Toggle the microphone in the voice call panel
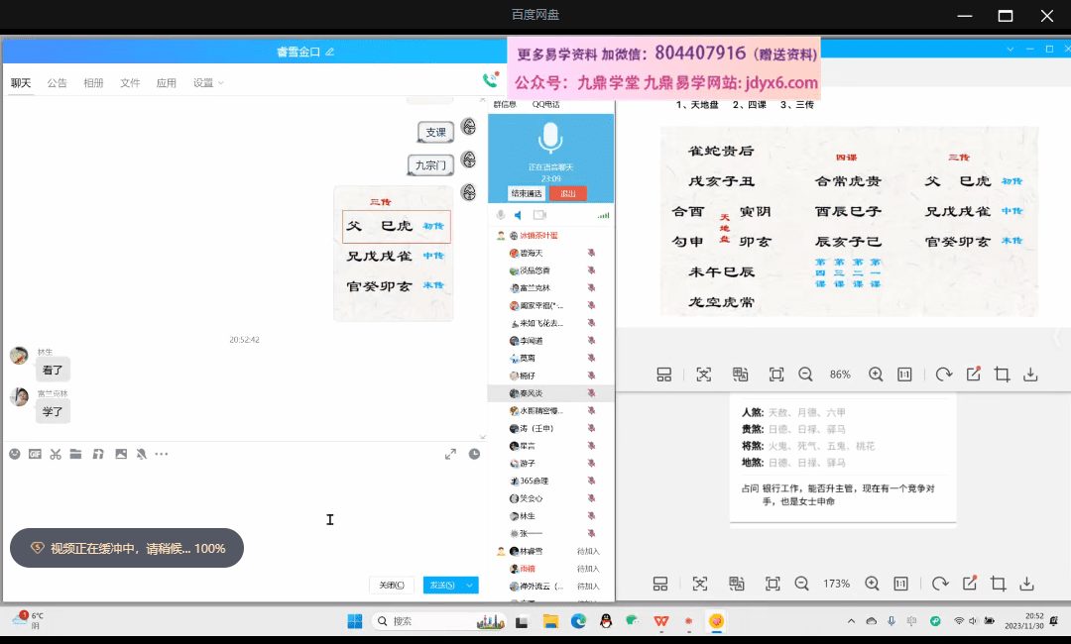Image resolution: width=1071 pixels, height=644 pixels. tap(501, 215)
